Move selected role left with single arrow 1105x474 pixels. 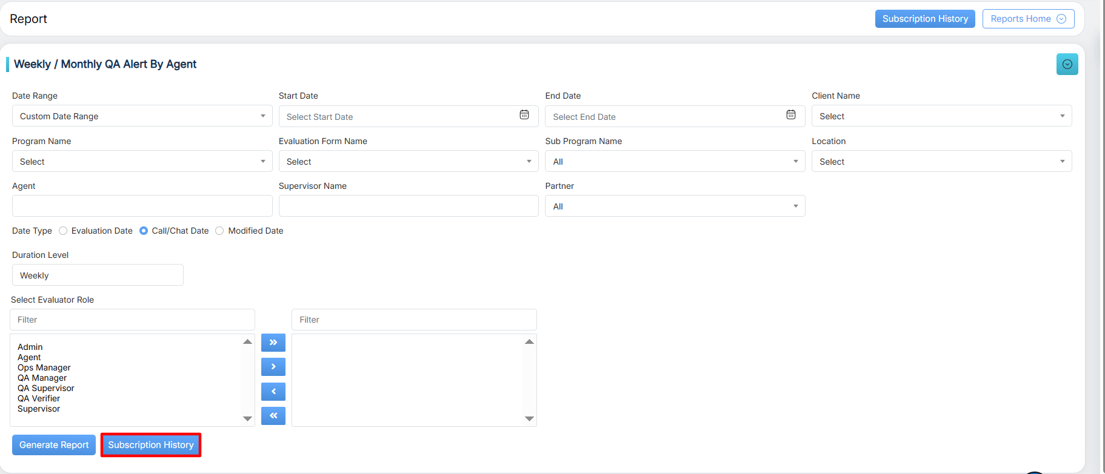pyautogui.click(x=273, y=392)
